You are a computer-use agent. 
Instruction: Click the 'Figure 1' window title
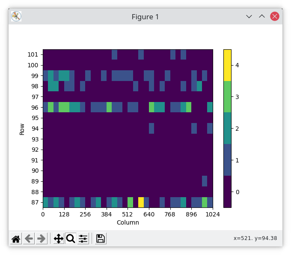coord(145,17)
